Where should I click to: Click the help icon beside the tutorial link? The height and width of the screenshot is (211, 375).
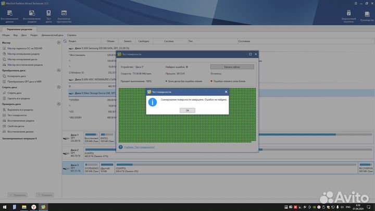121,147
